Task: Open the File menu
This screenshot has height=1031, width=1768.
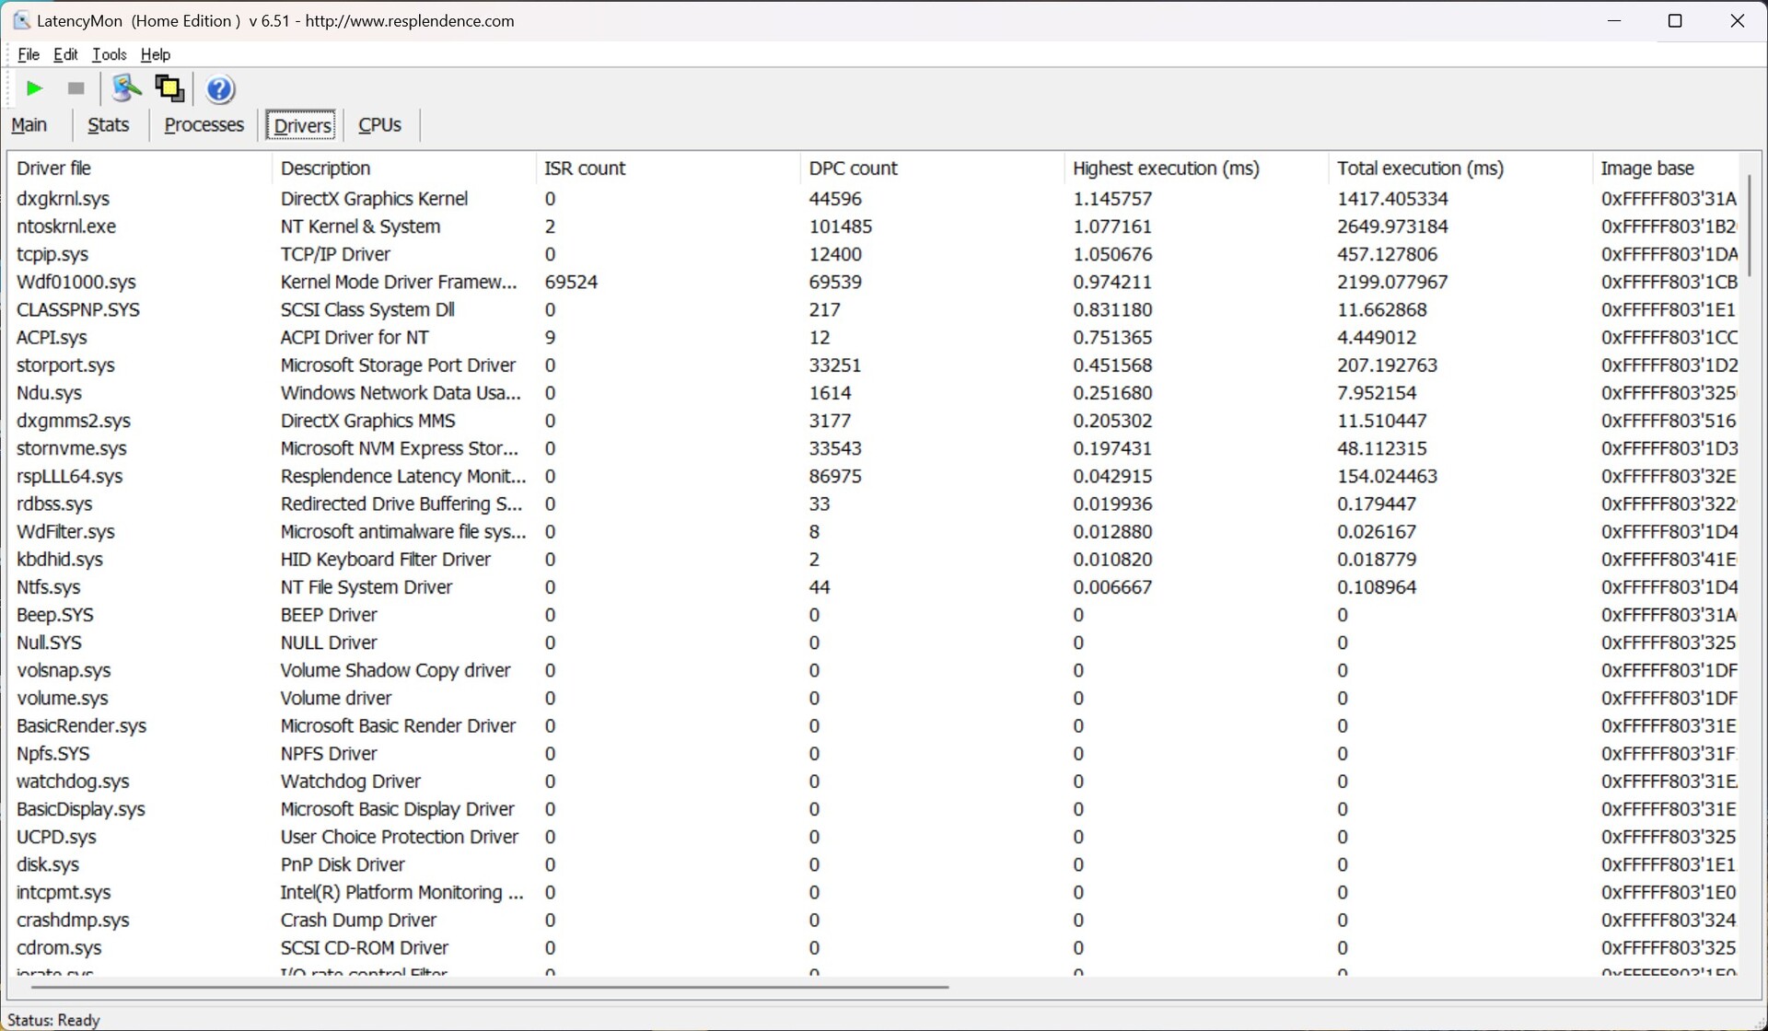Action: pyautogui.click(x=29, y=54)
